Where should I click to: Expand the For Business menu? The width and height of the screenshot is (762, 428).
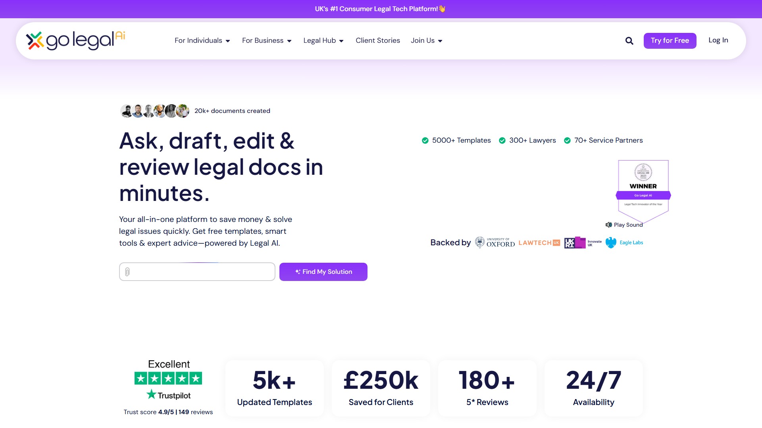point(266,40)
